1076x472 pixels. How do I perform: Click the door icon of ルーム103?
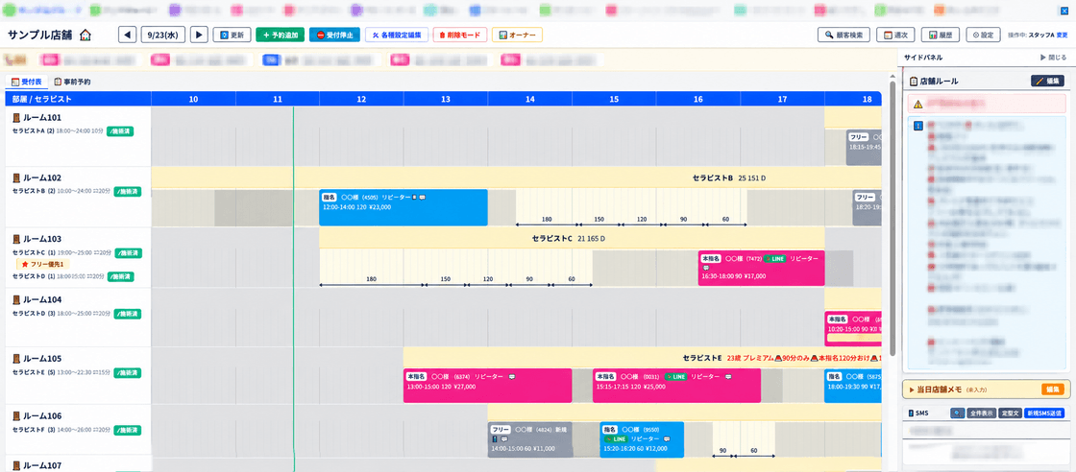point(16,239)
